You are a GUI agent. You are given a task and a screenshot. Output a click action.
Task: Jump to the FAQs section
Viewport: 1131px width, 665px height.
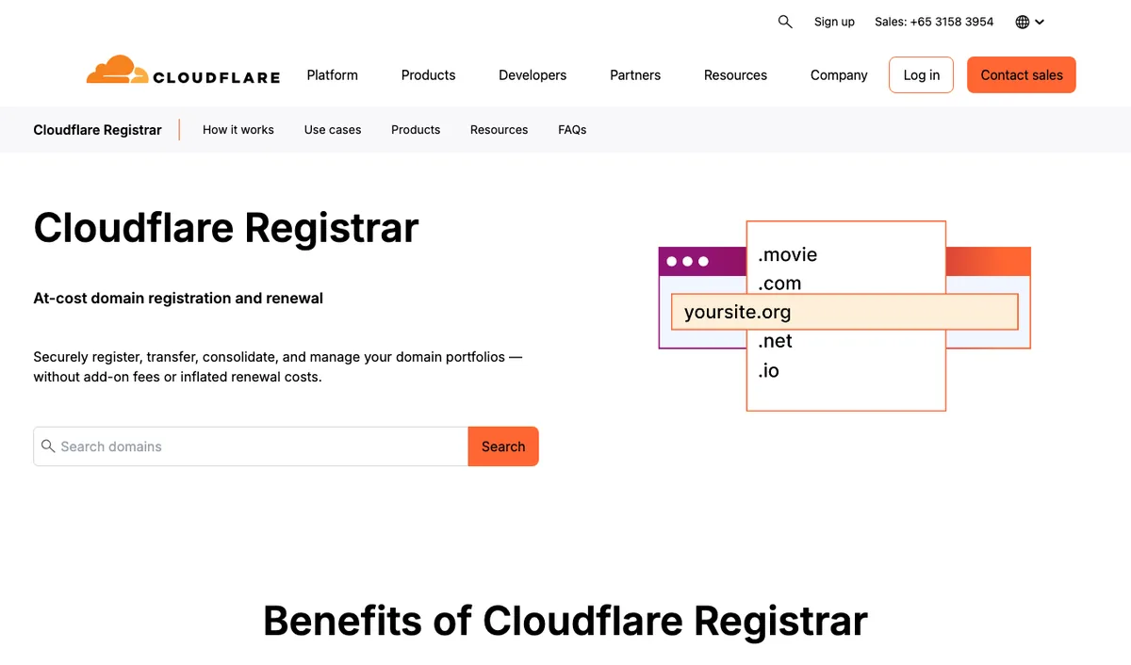(x=572, y=130)
